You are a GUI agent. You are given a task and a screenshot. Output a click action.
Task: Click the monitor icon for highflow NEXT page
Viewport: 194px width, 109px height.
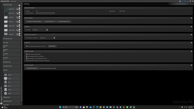(18, 30)
